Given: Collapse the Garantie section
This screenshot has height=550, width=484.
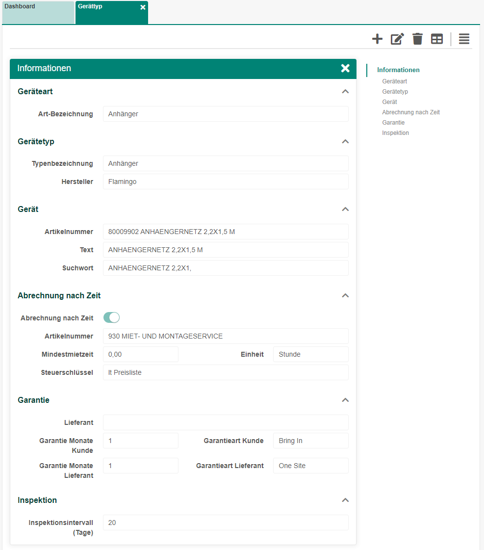Looking at the screenshot, I should (345, 400).
